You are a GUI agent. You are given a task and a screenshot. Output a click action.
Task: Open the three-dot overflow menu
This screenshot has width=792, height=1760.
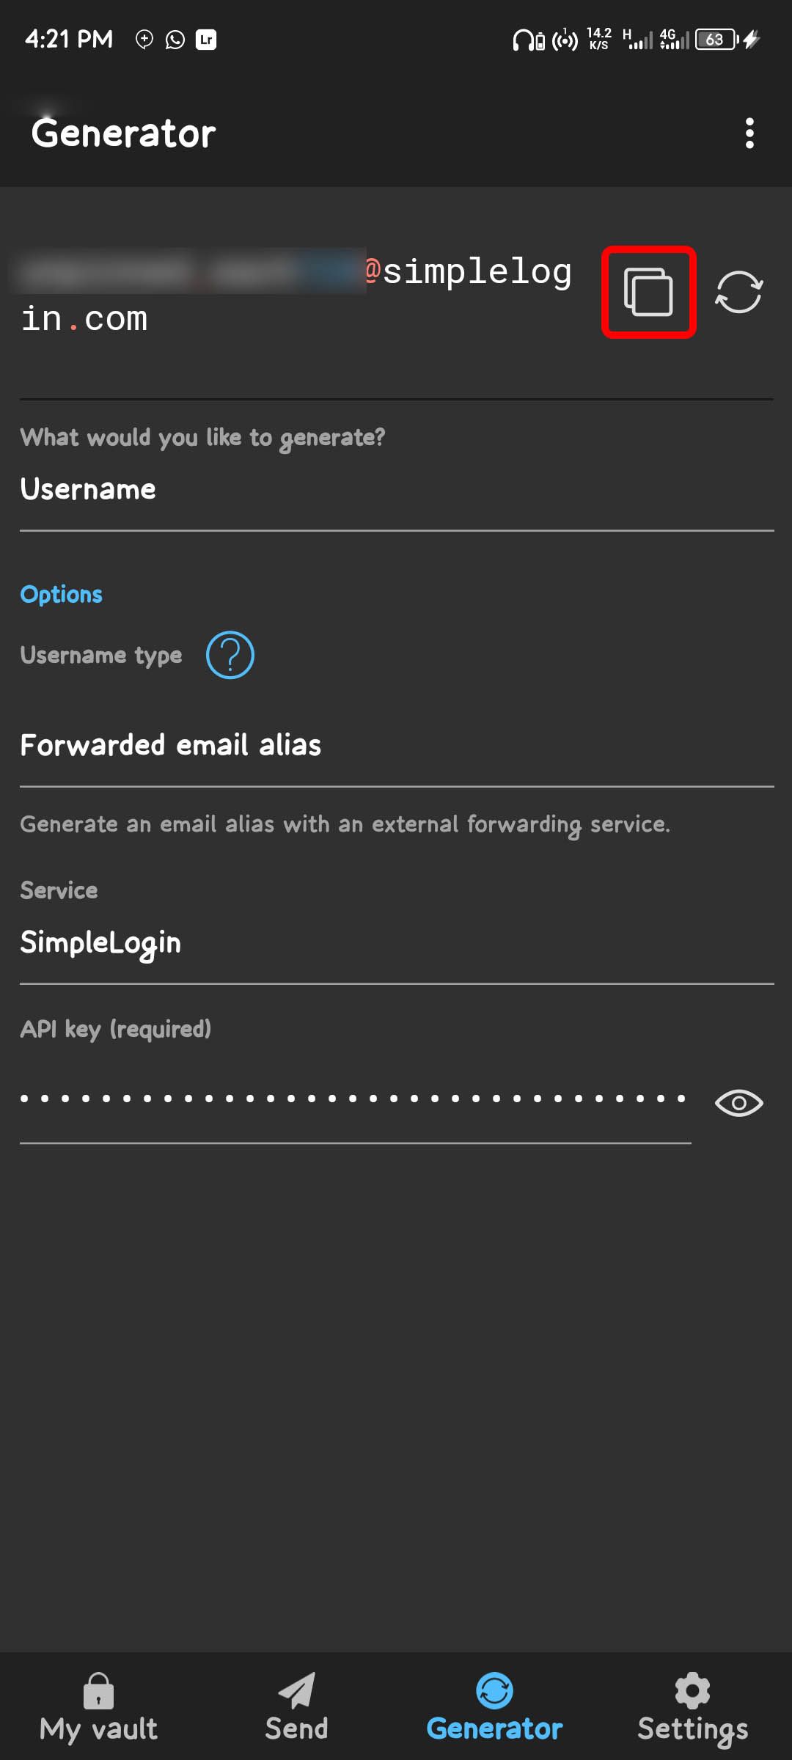pos(749,133)
